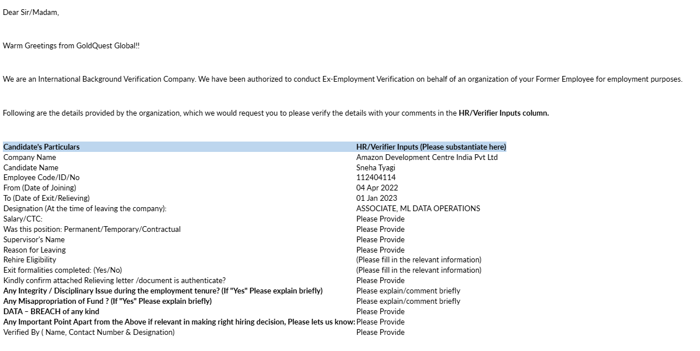Click the 'Dear Sir/Madam,' greeting line
The image size is (700, 351).
coord(31,13)
